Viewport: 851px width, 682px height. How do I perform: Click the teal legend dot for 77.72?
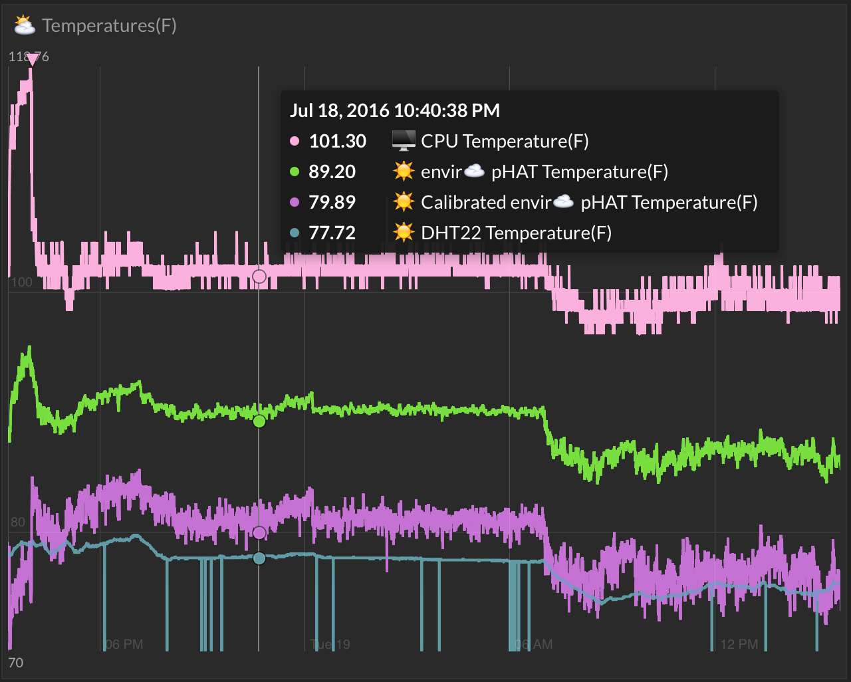click(x=295, y=233)
